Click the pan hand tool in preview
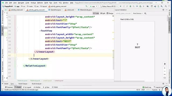 tap(165, 64)
